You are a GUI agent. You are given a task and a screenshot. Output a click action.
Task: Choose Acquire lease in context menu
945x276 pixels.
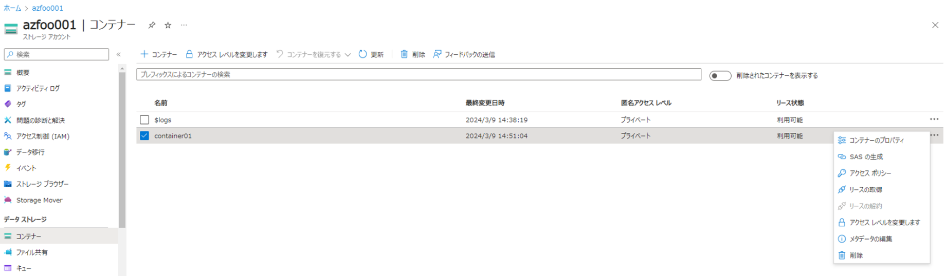click(x=881, y=189)
